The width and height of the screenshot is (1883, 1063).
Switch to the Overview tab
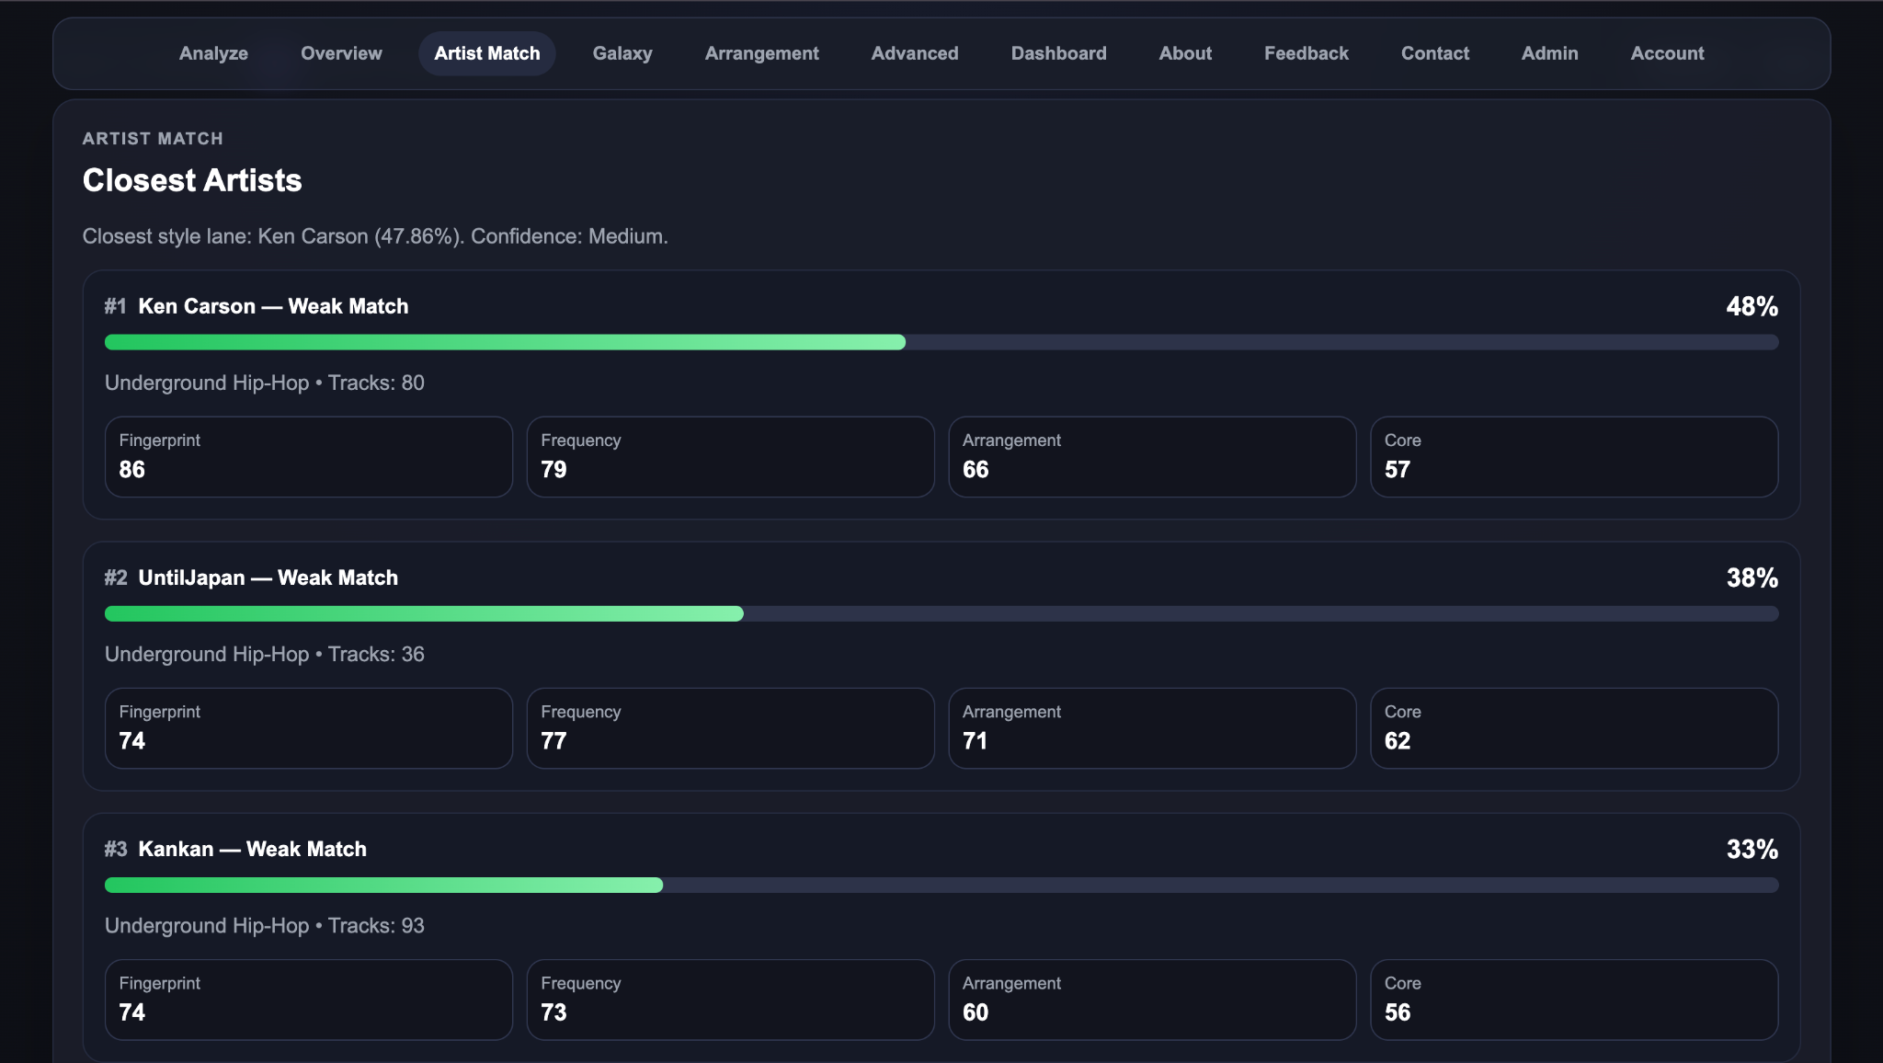coord(341,53)
